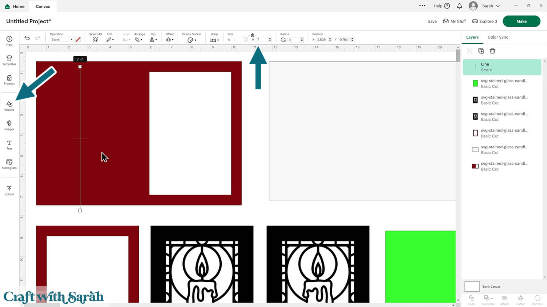Undo the last action
The width and height of the screenshot is (547, 307).
[x=27, y=38]
